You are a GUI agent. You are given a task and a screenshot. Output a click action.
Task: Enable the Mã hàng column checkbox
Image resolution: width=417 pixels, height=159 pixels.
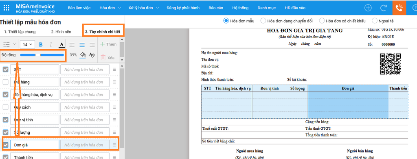(5, 82)
